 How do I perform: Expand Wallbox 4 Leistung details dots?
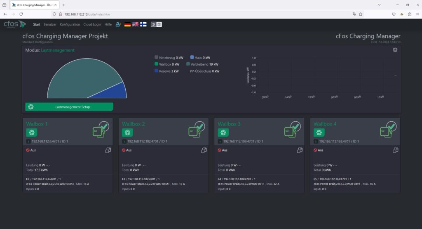[x=335, y=165]
